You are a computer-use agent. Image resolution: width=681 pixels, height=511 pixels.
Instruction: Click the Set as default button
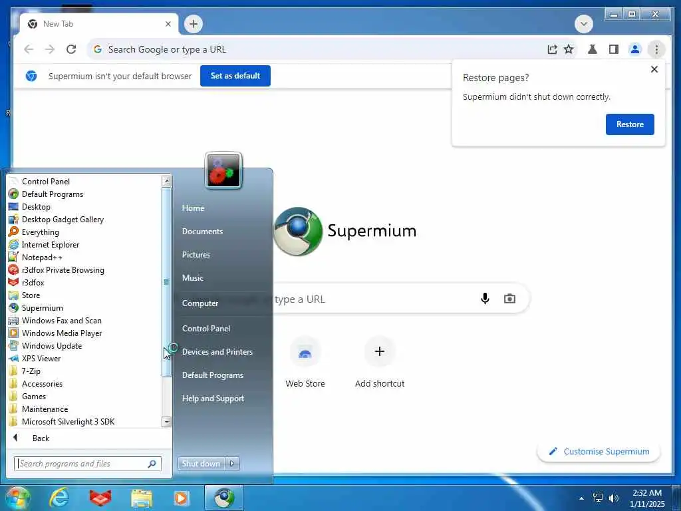click(235, 76)
